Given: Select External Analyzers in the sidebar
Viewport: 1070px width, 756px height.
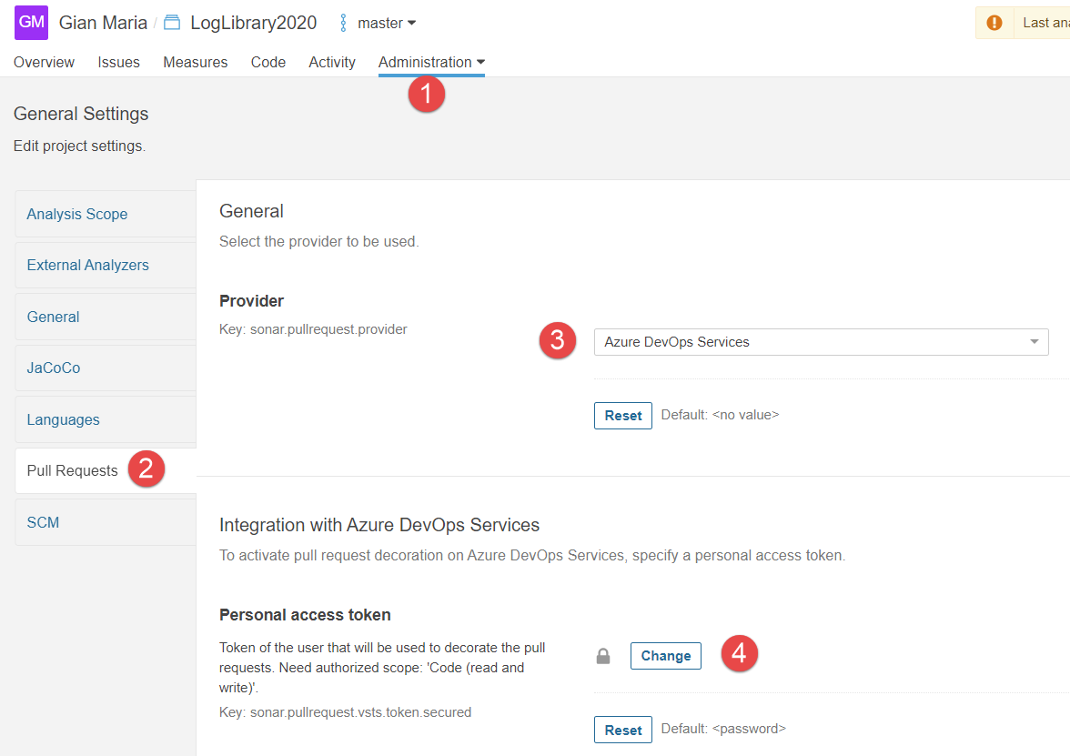Looking at the screenshot, I should [x=87, y=266].
